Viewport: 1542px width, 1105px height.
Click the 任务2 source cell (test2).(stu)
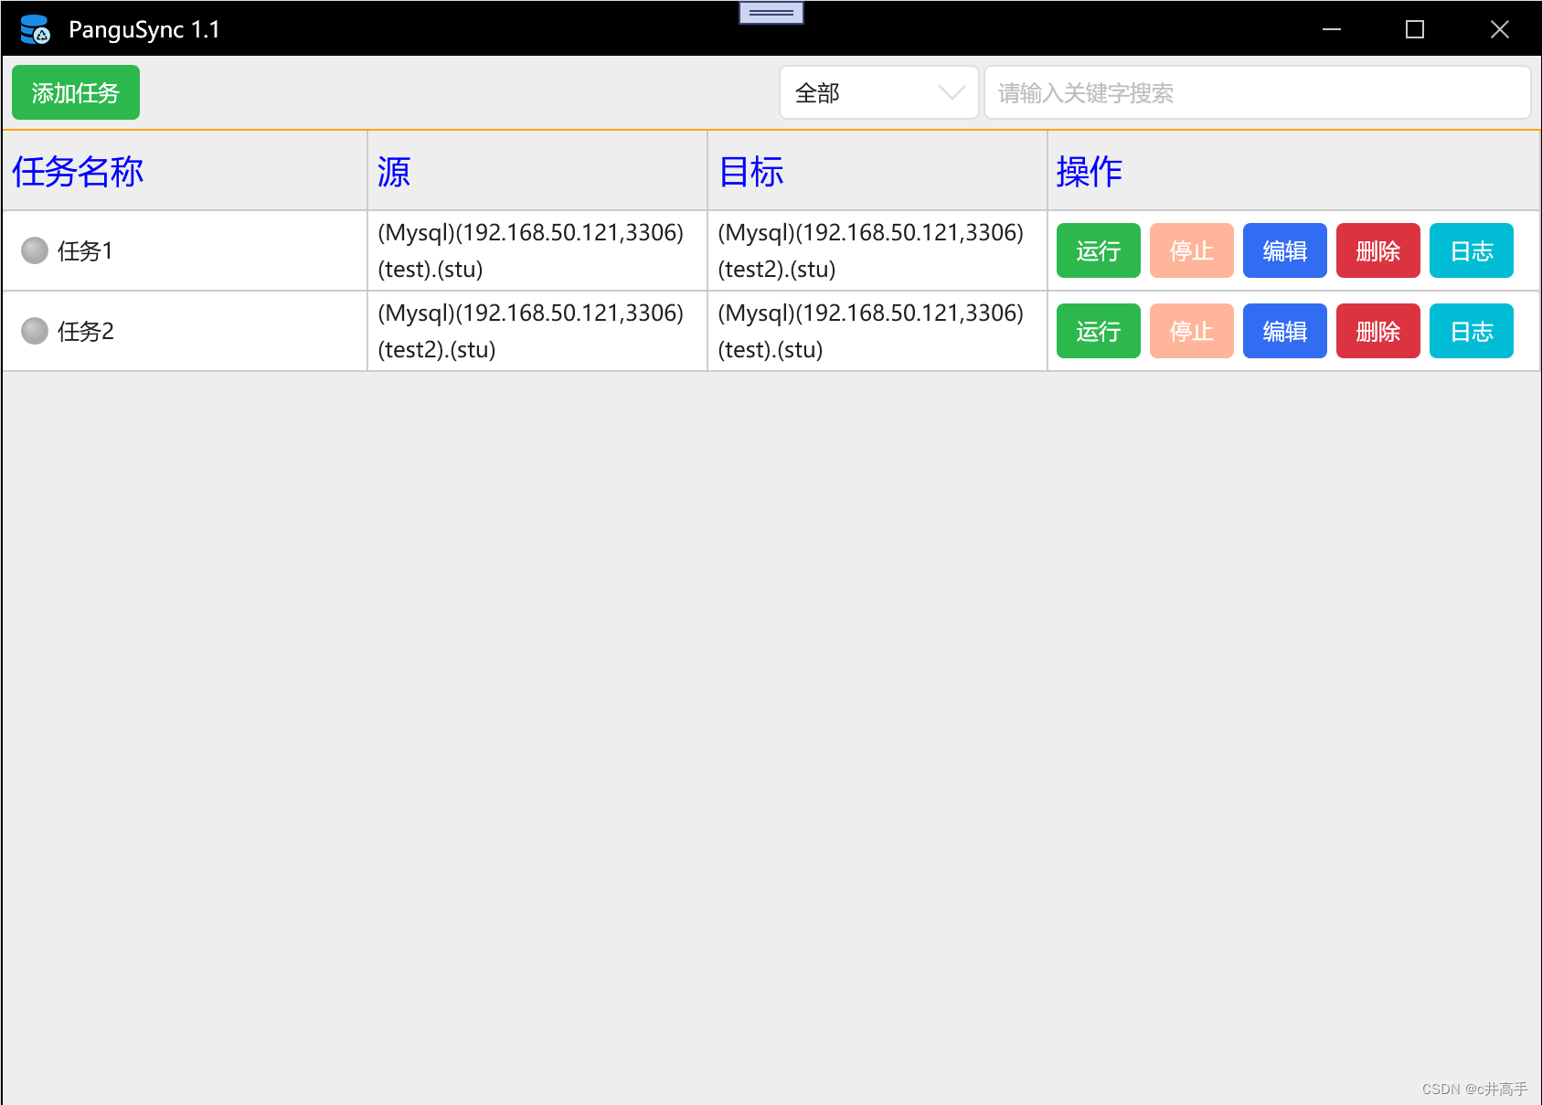[537, 331]
